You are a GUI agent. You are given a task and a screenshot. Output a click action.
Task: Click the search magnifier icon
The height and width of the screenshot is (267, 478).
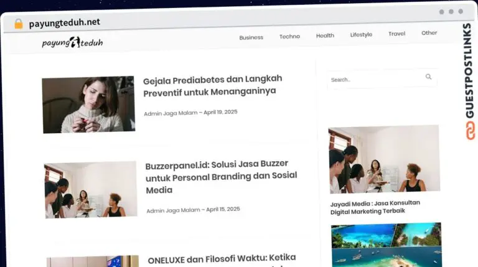pyautogui.click(x=428, y=77)
